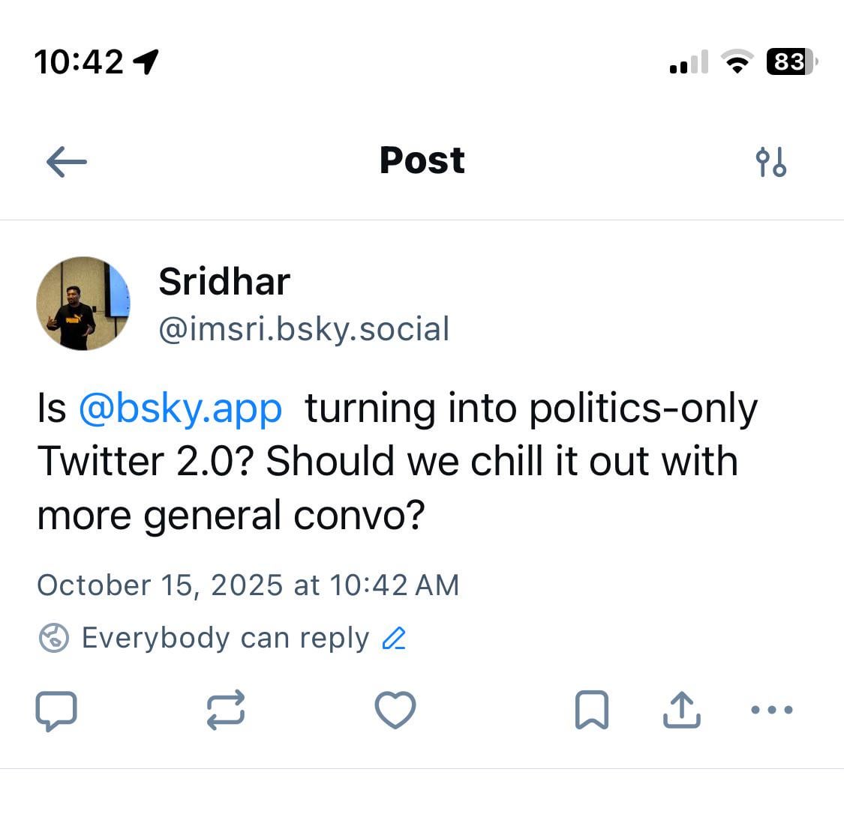This screenshot has width=844, height=817.
Task: Tap the back arrow to leave post
Action: coord(66,161)
